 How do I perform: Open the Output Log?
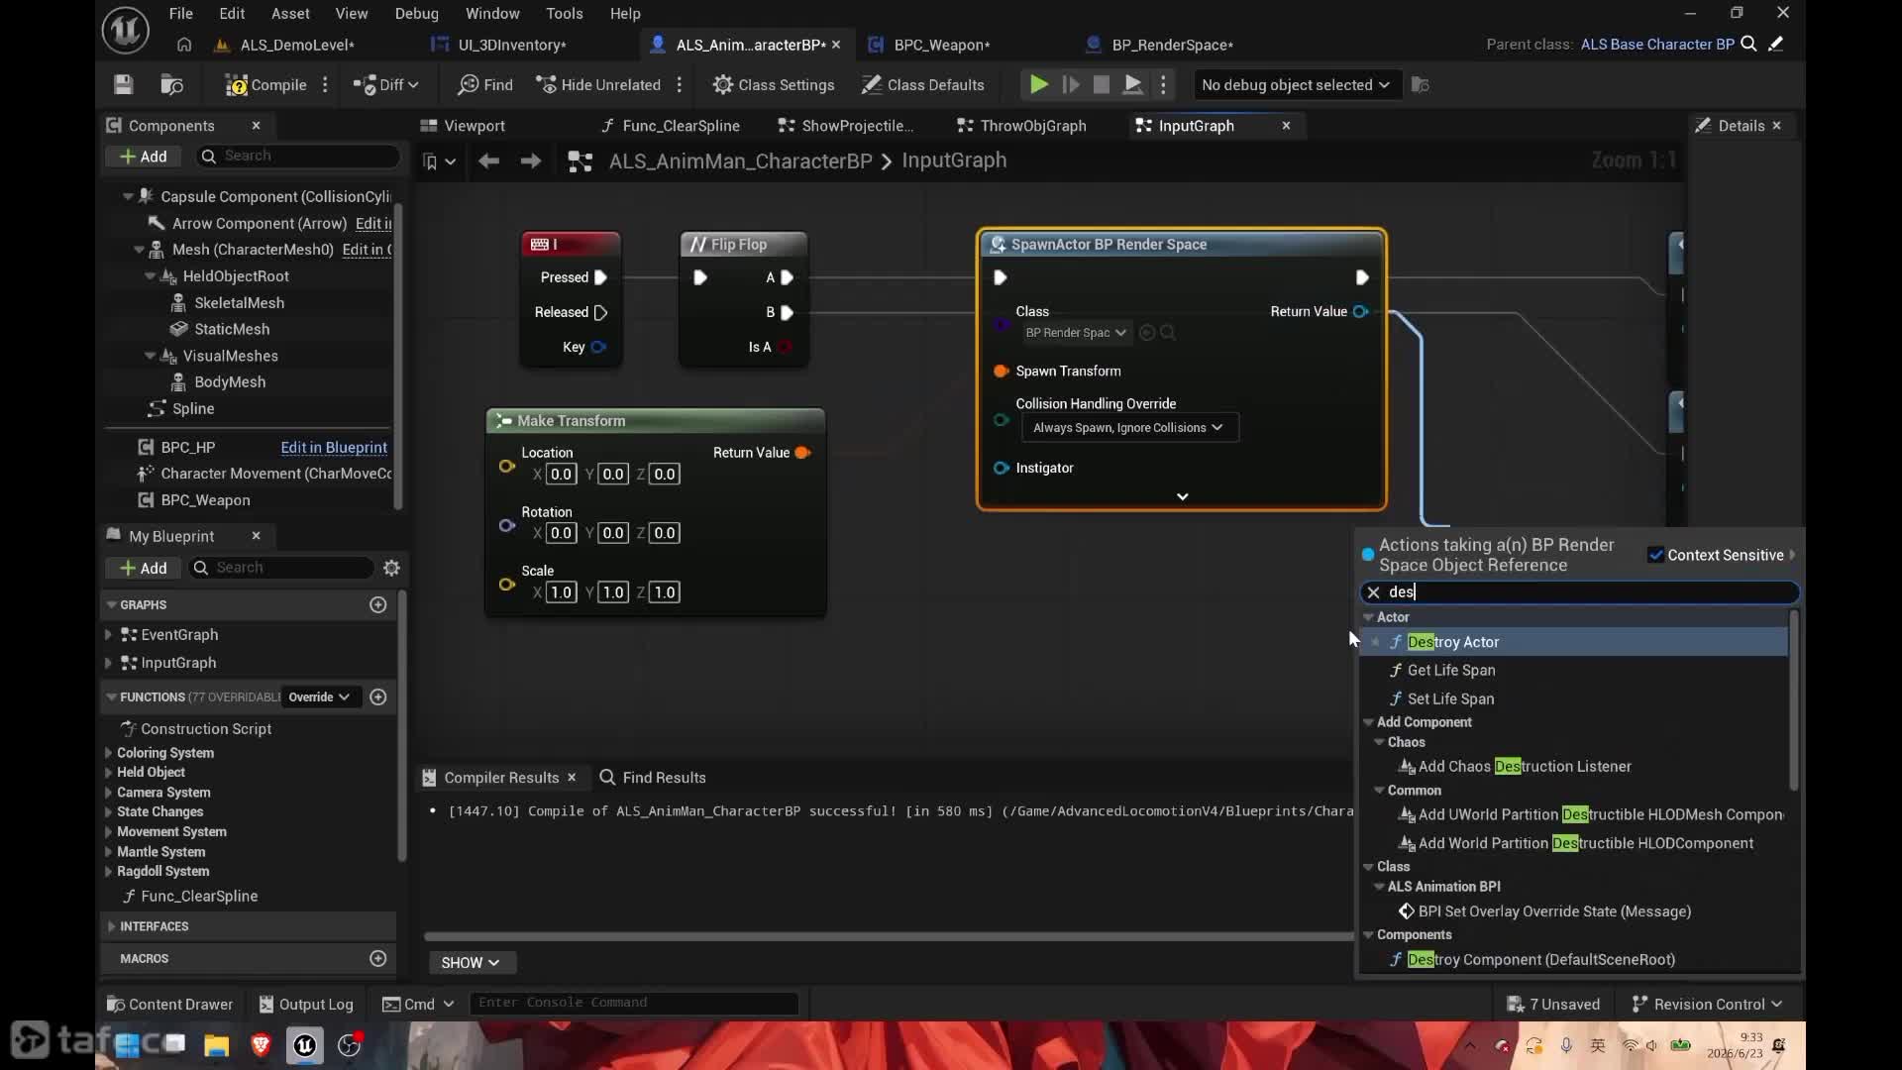[x=306, y=1005]
